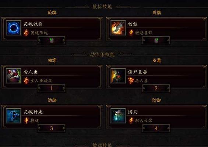Select the 灵魂收割 blue ring skill icon
208x147 pixels.
click(14, 28)
